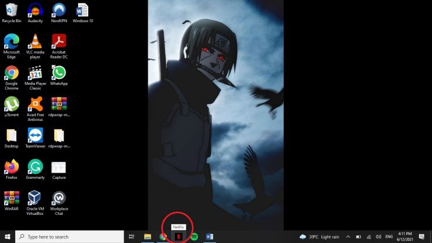This screenshot has height=243, width=432.
Task: Open the weather widget showing Light rain
Action: click(319, 237)
